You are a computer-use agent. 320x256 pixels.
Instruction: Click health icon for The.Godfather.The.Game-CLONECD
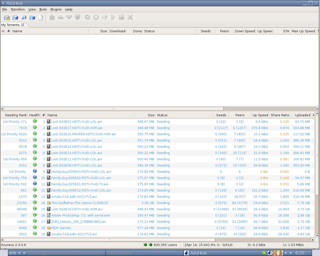(35, 202)
